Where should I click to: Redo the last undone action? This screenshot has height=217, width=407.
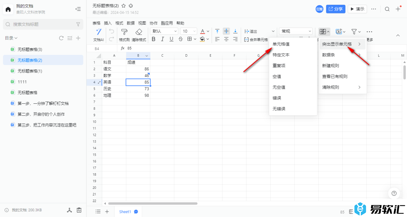[x=111, y=39]
